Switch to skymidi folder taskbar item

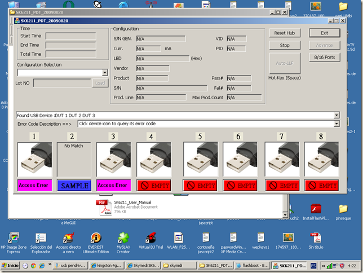pyautogui.click(x=179, y=266)
